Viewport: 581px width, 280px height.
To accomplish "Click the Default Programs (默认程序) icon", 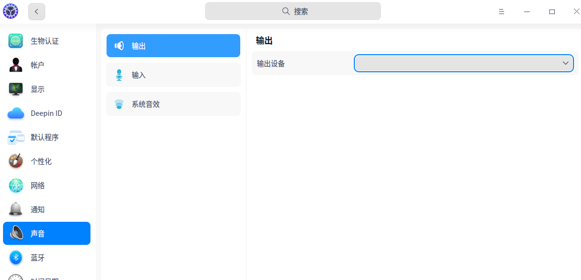I will coord(16,137).
